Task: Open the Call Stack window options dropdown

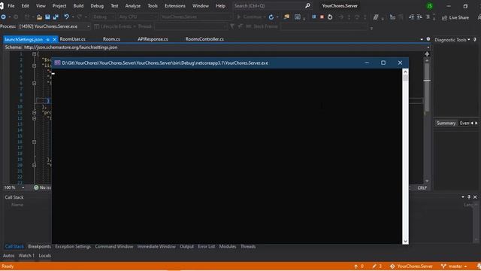Action: point(463,197)
